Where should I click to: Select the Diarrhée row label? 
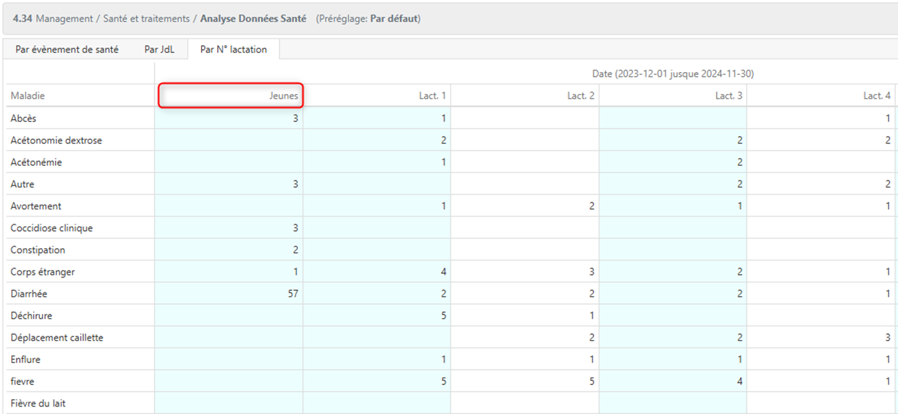tap(29, 294)
